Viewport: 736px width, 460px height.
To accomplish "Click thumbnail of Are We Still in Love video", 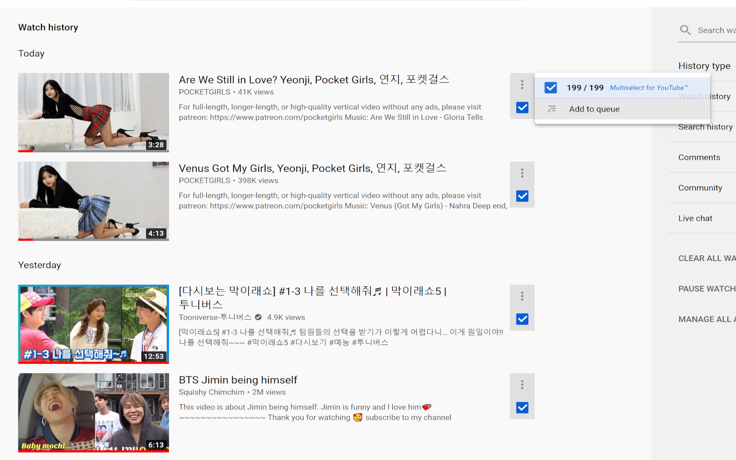I will coord(94,113).
